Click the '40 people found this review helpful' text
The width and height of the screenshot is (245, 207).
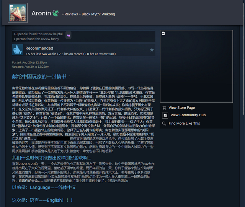pos(38,34)
